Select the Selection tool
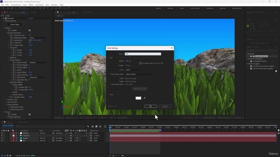 point(8,8)
